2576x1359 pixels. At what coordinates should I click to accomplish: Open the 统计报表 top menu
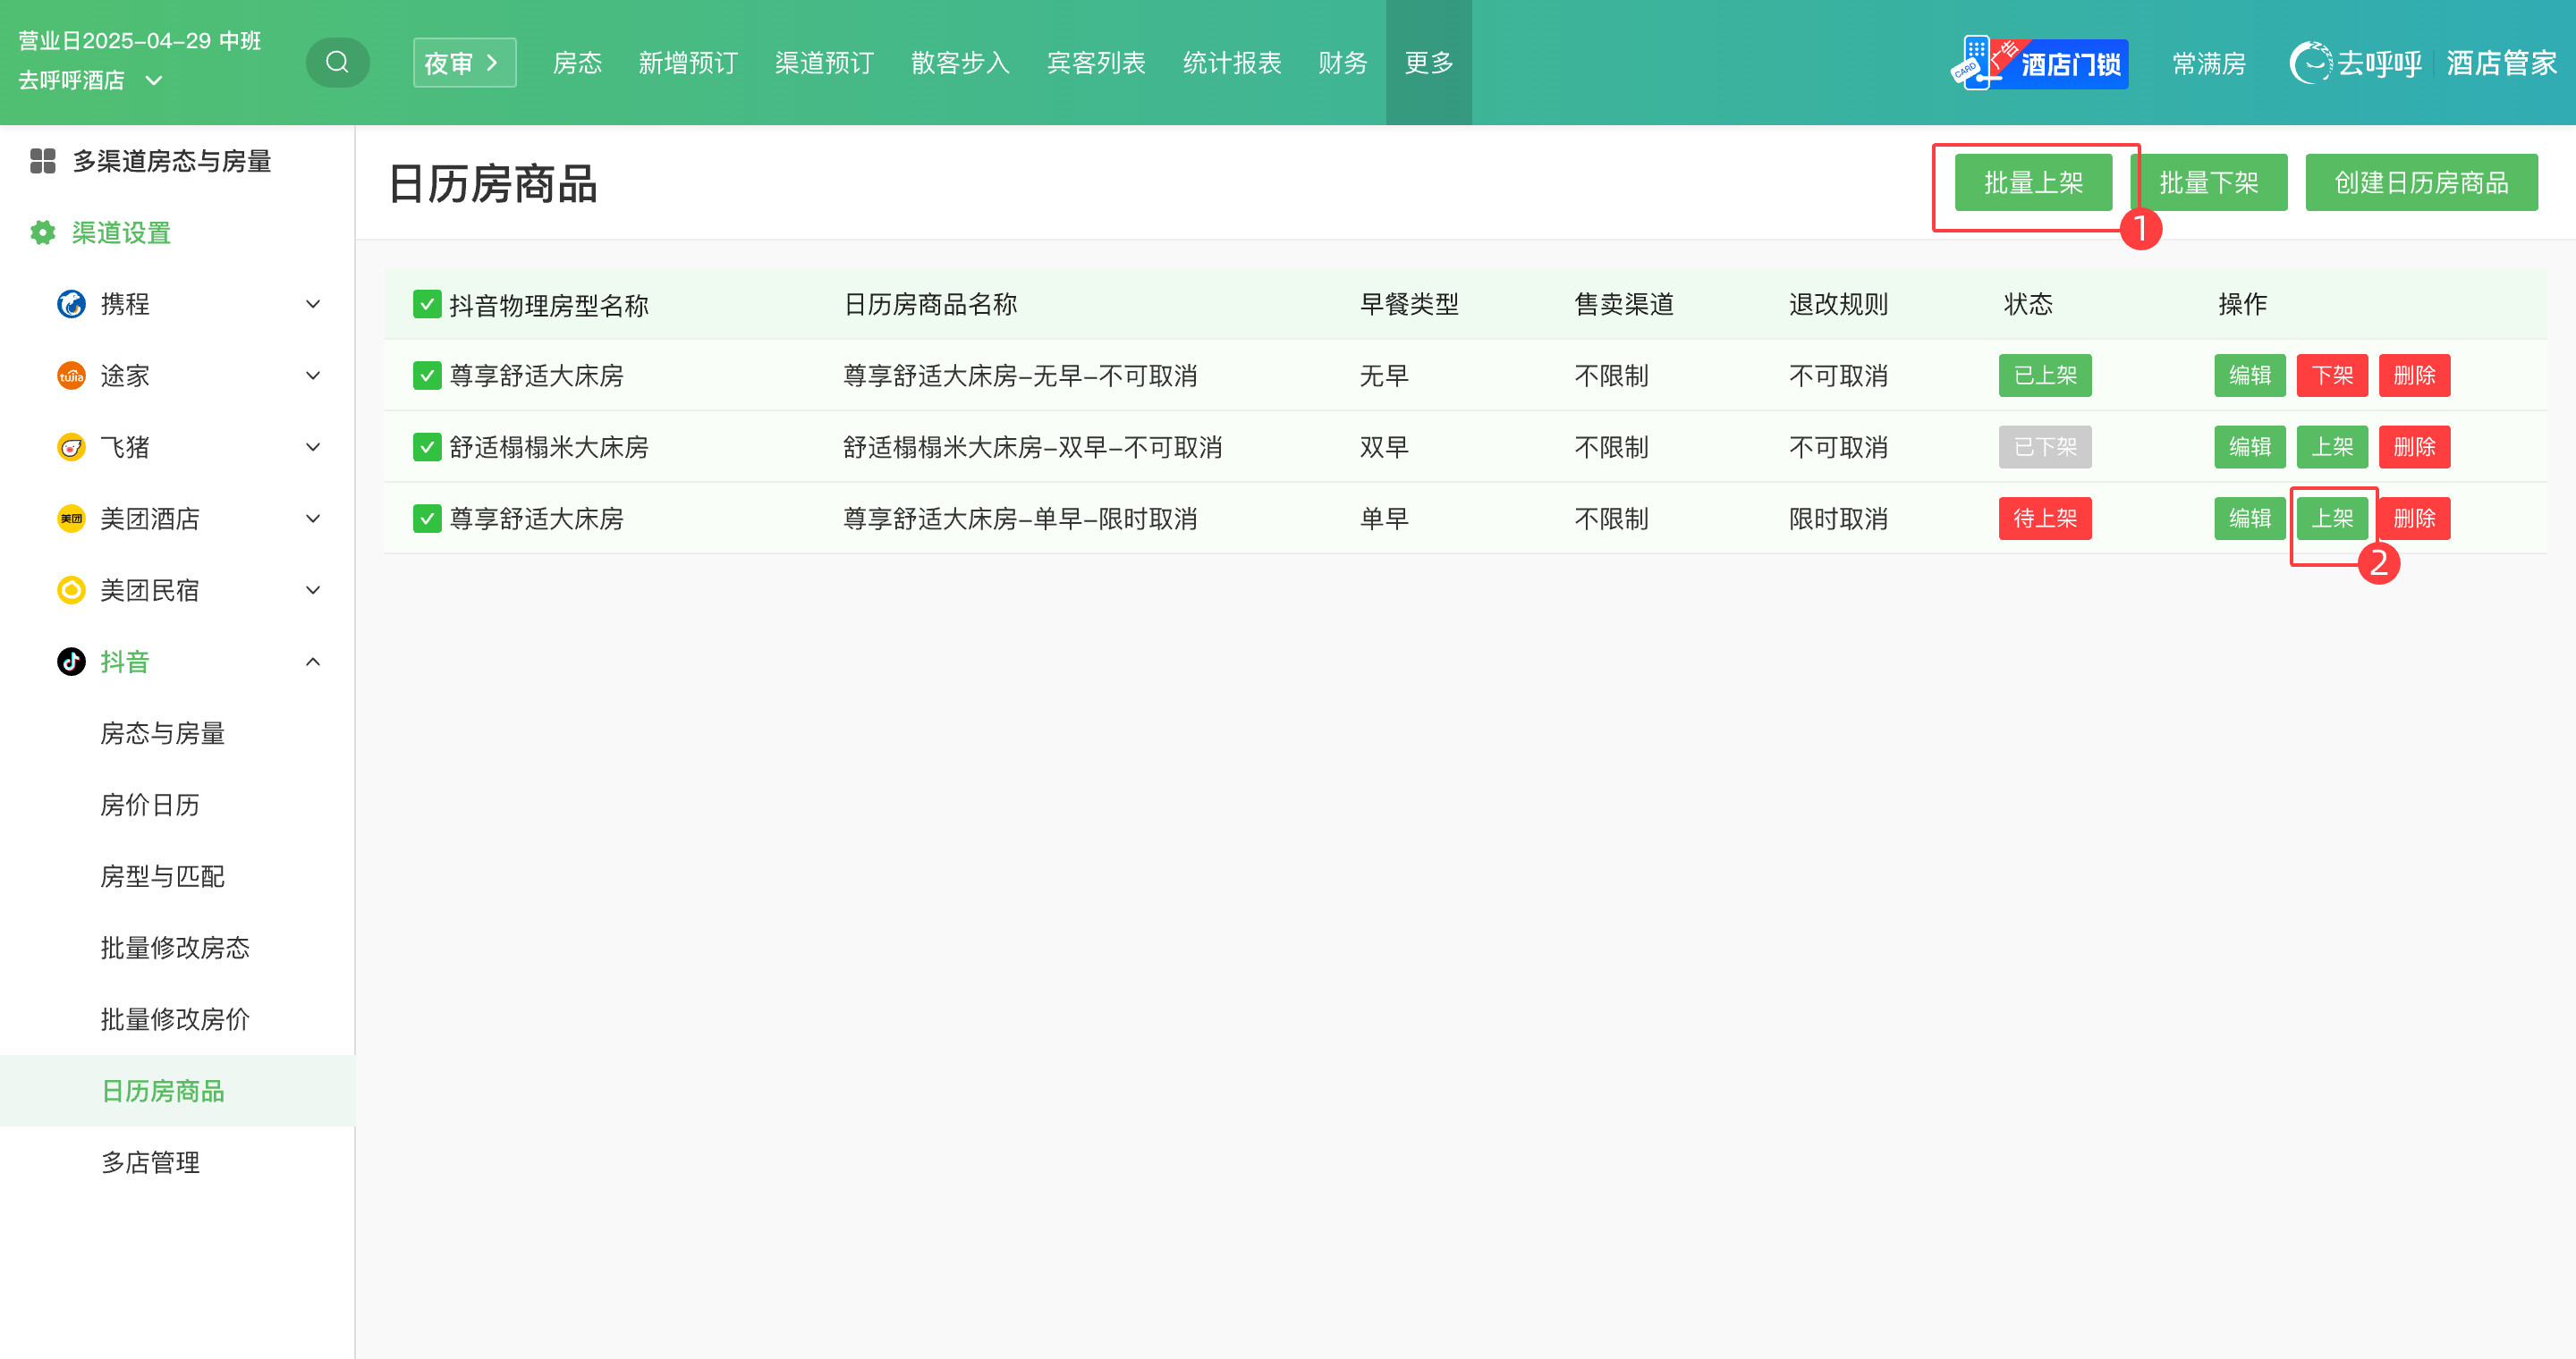point(1231,63)
